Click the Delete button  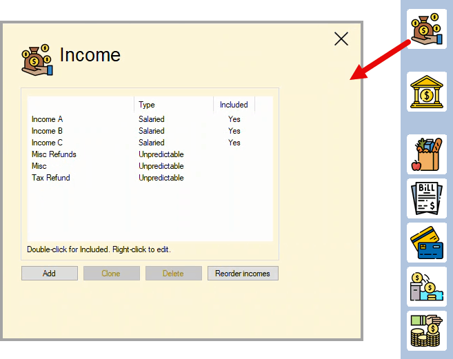(x=174, y=274)
